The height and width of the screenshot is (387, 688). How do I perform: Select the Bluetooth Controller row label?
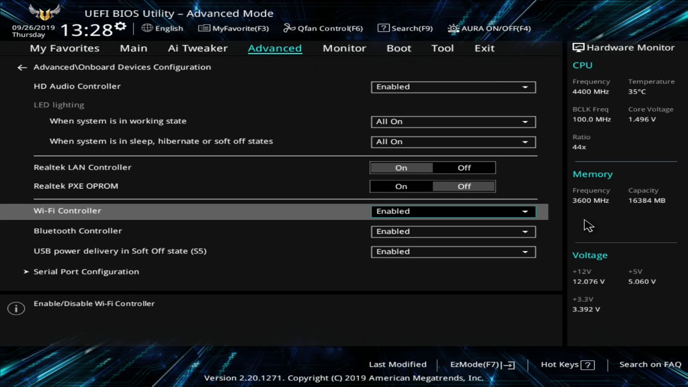pyautogui.click(x=78, y=231)
